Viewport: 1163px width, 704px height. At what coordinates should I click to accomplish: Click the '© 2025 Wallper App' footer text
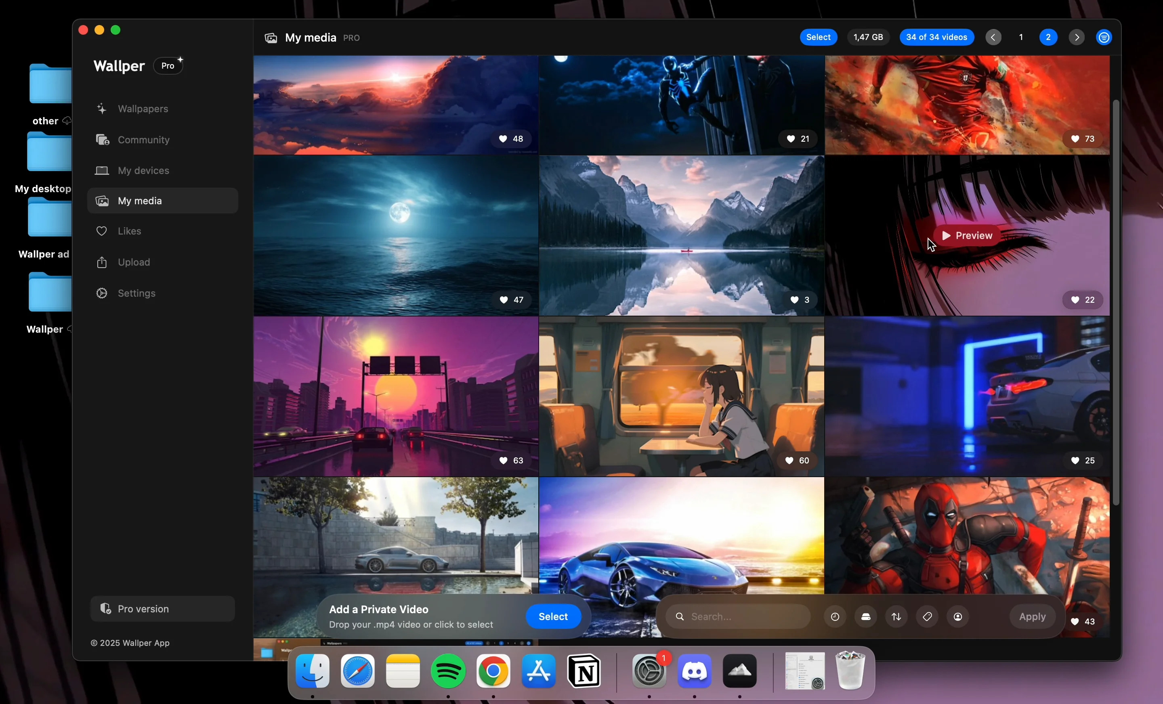(130, 643)
